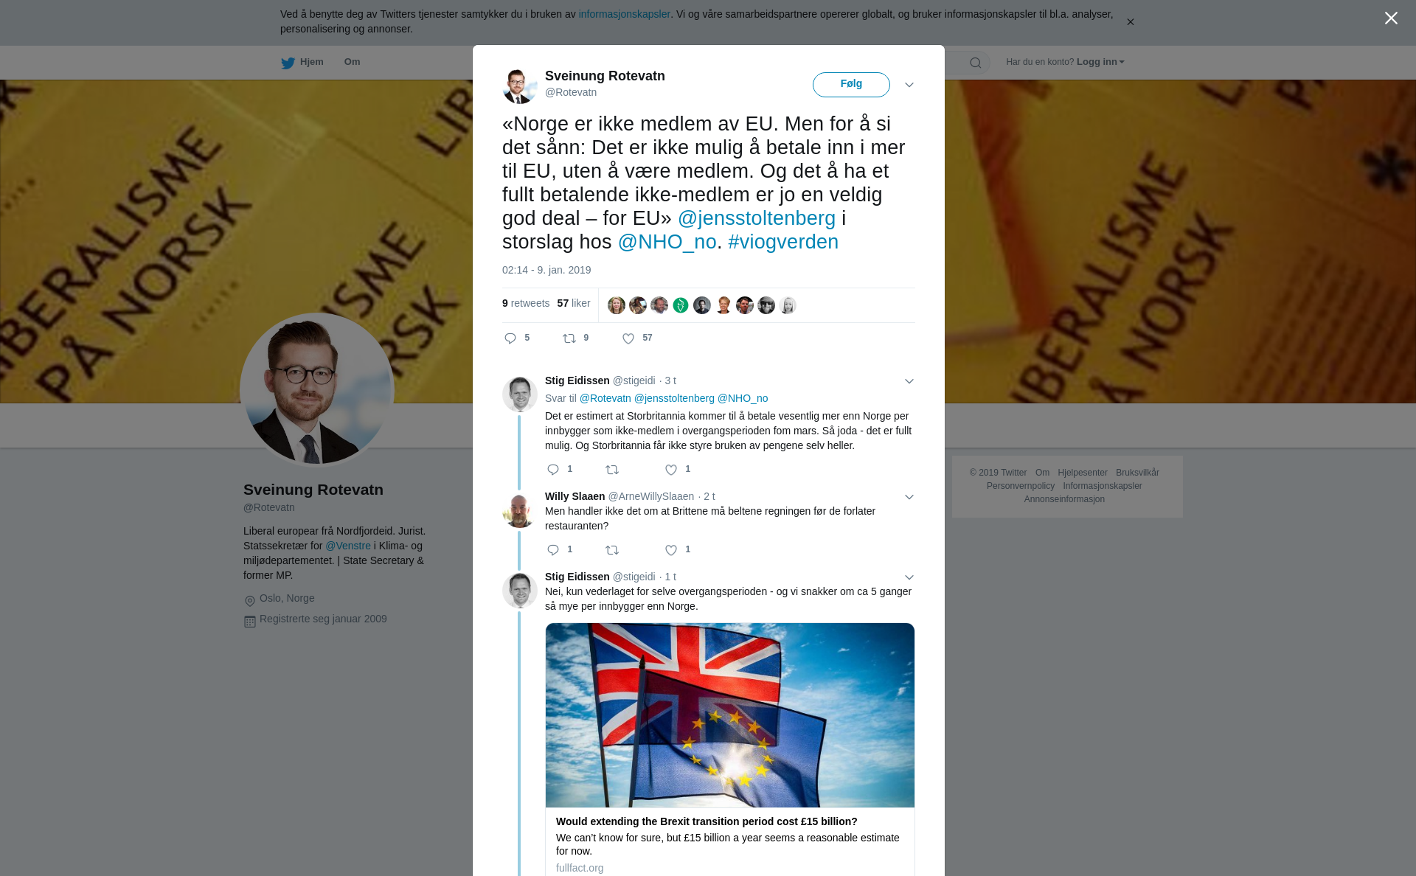Screen dimensions: 1416x876
Task: Like the main tweet with heart icon
Action: (628, 338)
